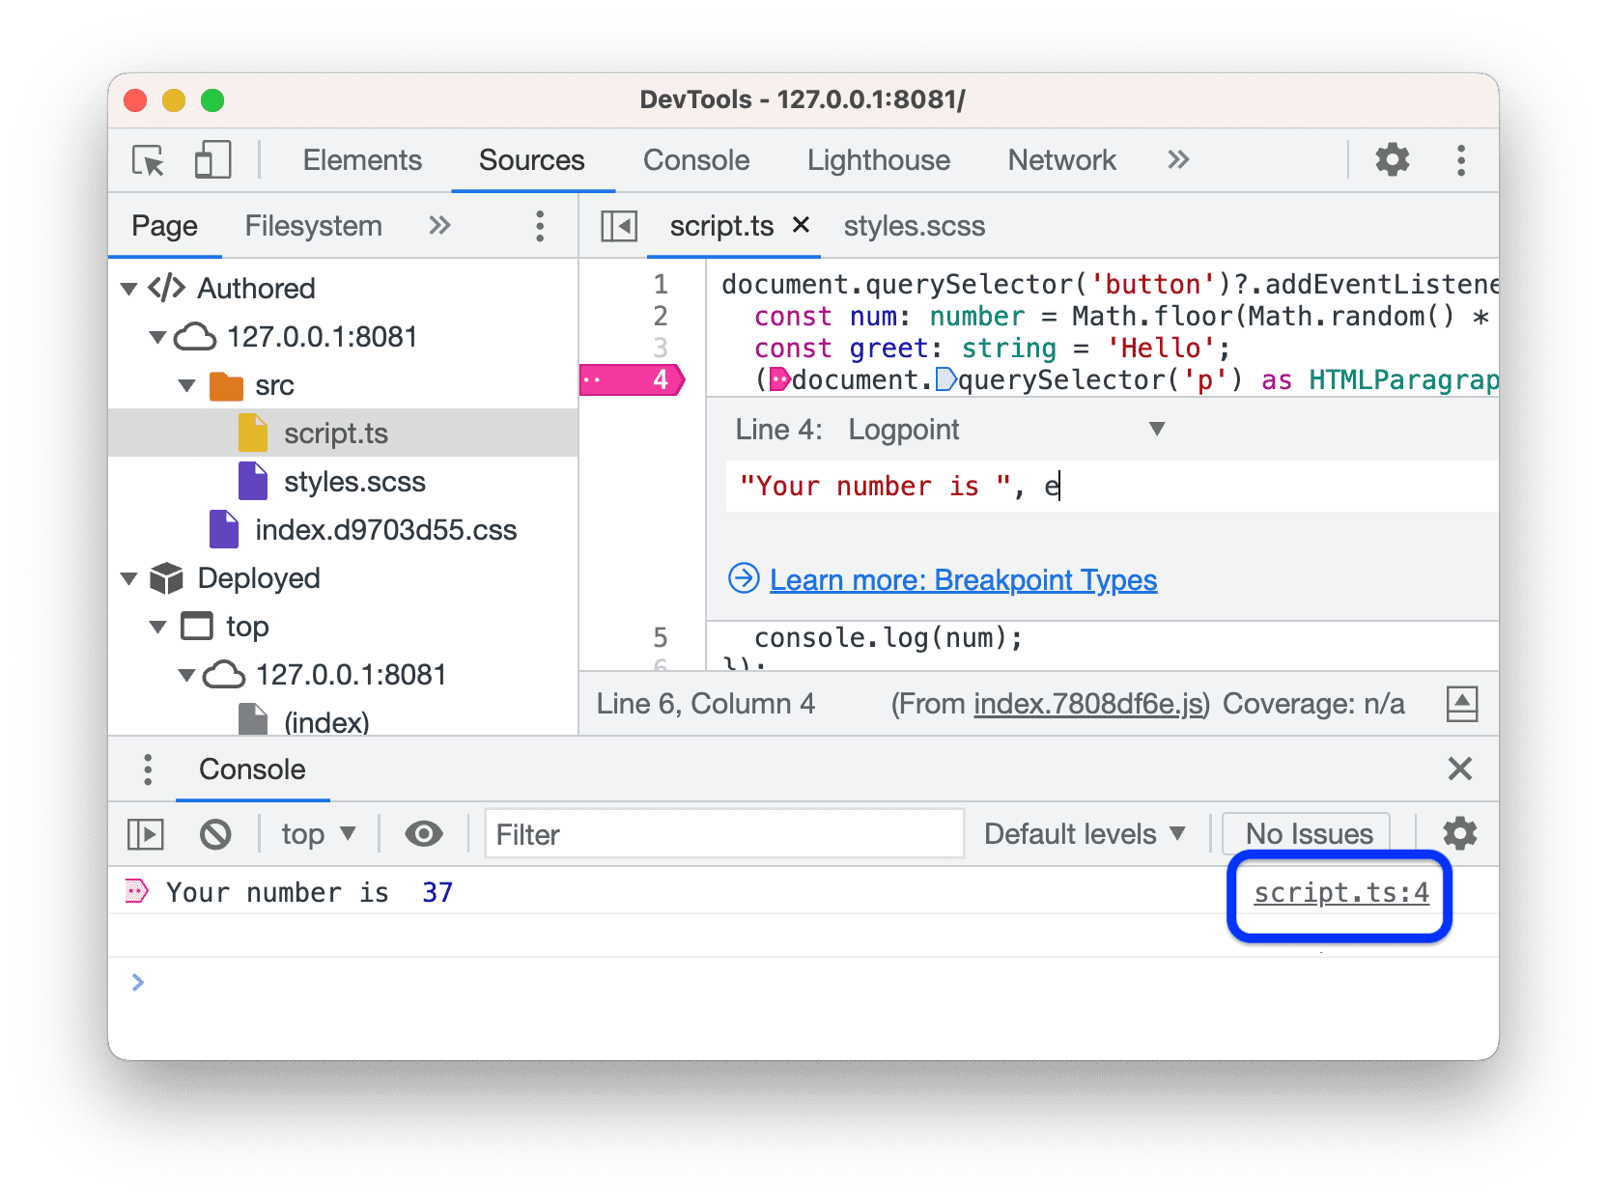Open the console settings gear
This screenshot has height=1203, width=1607.
[x=1459, y=833]
